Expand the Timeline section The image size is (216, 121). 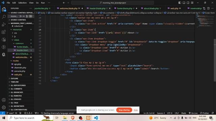tap(21, 82)
